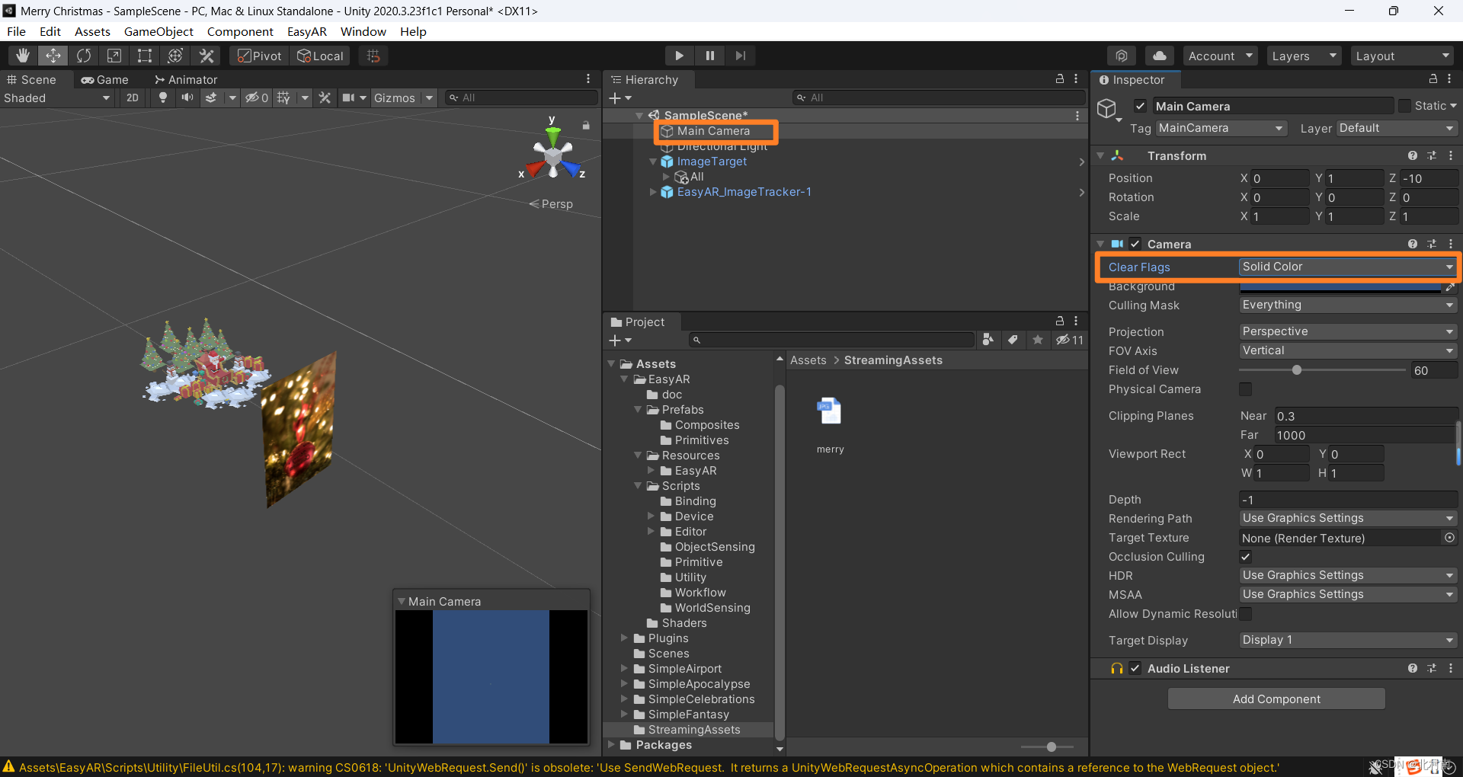Image resolution: width=1463 pixels, height=777 pixels.
Task: Click Add Component button
Action: (1276, 699)
